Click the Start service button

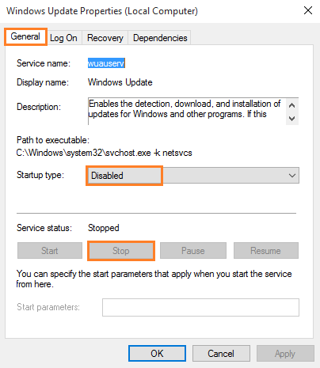click(50, 251)
